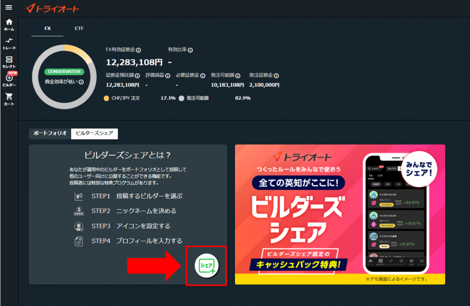This screenshot has width=470, height=306.
Task: Switch to the ポートフォリオ tab
Action: click(50, 134)
